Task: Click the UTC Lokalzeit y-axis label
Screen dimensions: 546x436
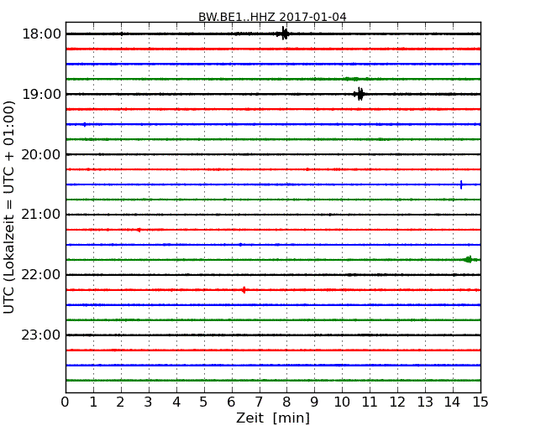Action: click(x=9, y=207)
